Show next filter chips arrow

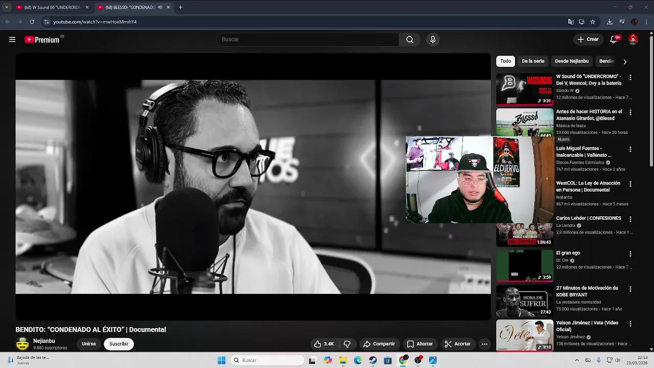click(x=624, y=62)
